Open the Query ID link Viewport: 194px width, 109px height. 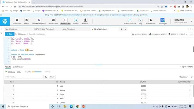[12, 72]
